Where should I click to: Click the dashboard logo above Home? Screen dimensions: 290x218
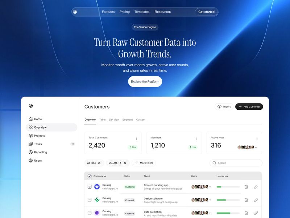point(31,106)
